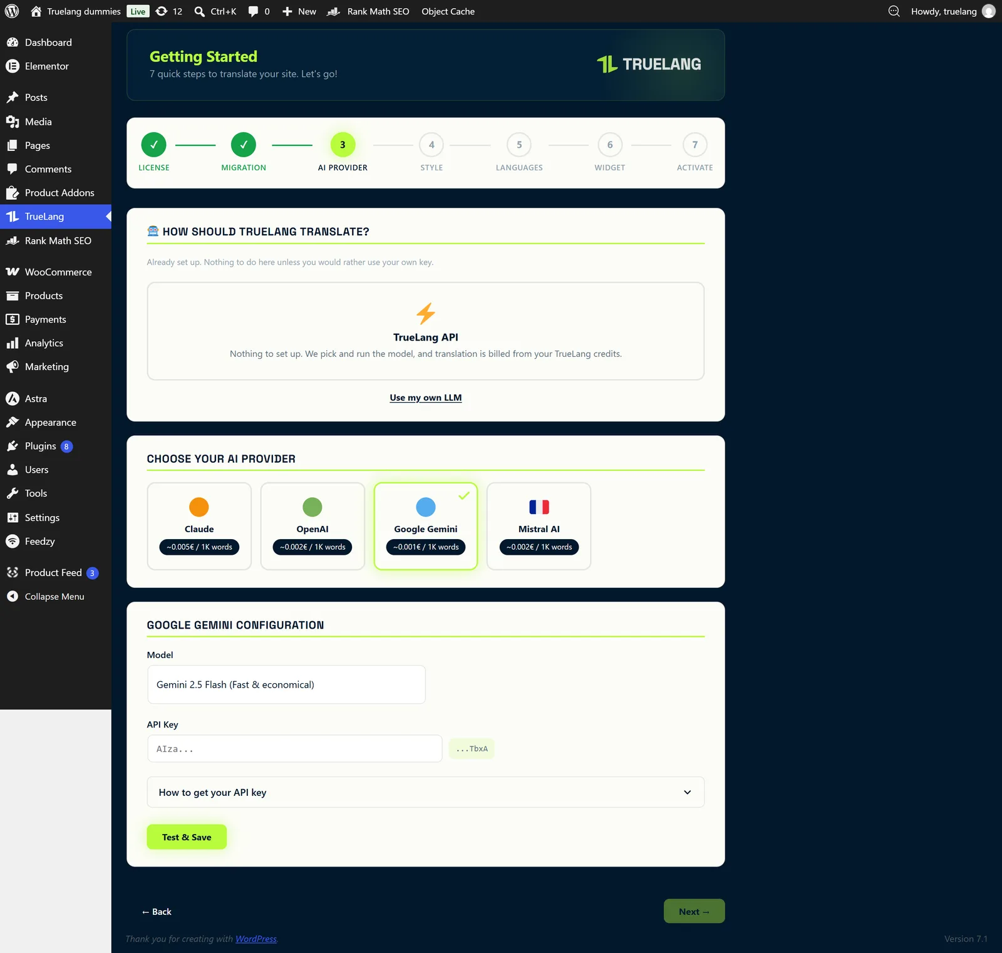Screen dimensions: 1002x953
Task: Click the Feedzy sidebar icon
Action: (x=13, y=542)
